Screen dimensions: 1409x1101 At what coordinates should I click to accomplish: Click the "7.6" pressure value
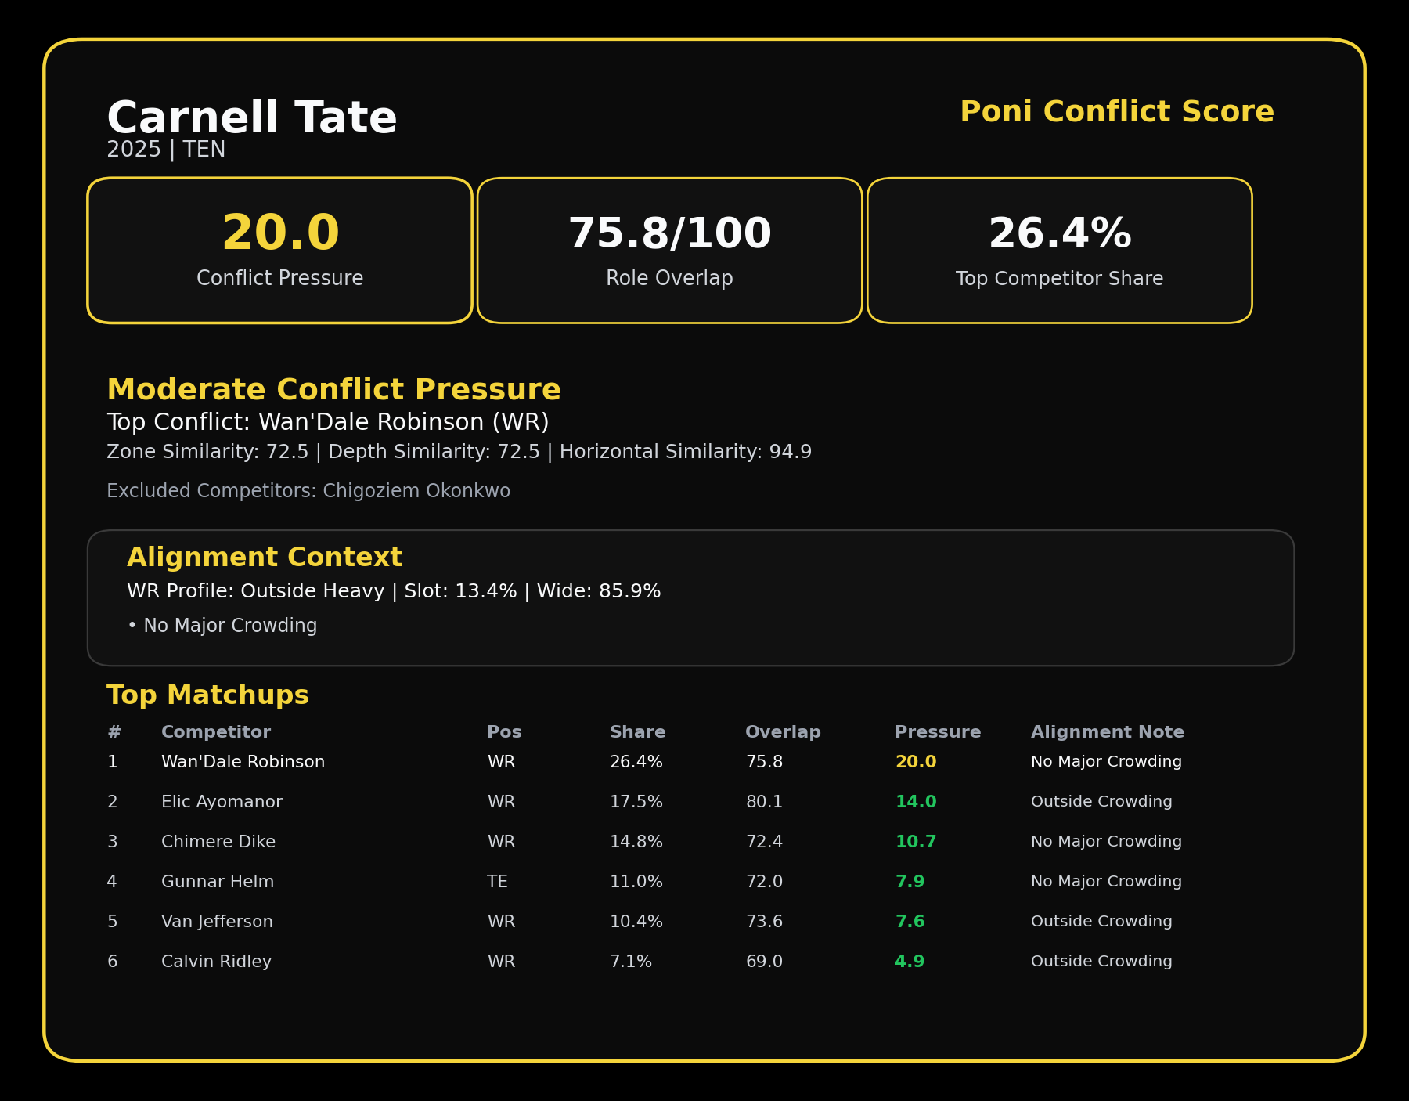click(x=910, y=922)
